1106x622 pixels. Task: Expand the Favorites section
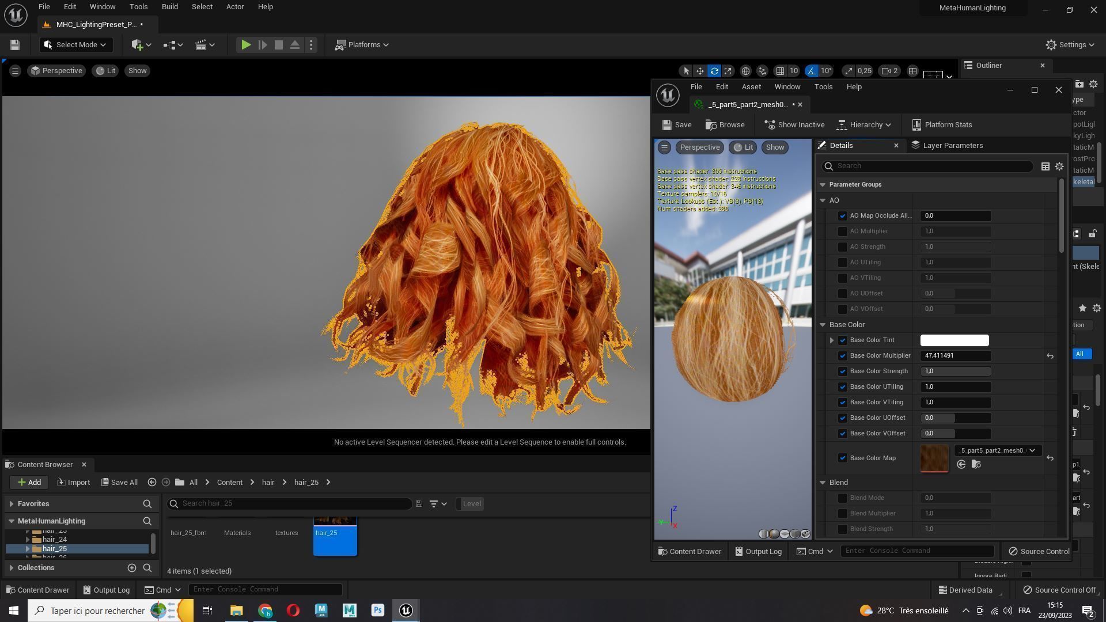[x=11, y=504]
